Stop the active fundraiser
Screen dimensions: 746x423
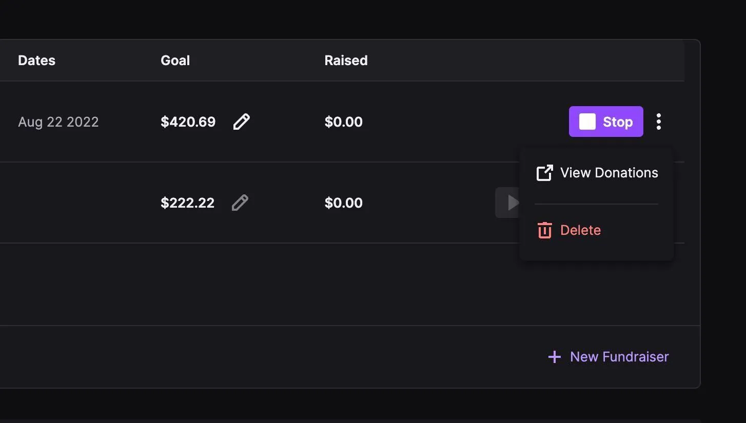pos(606,122)
